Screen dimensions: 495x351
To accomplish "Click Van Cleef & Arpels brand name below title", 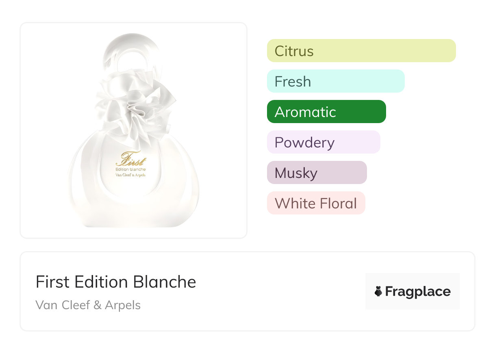I will (x=88, y=305).
